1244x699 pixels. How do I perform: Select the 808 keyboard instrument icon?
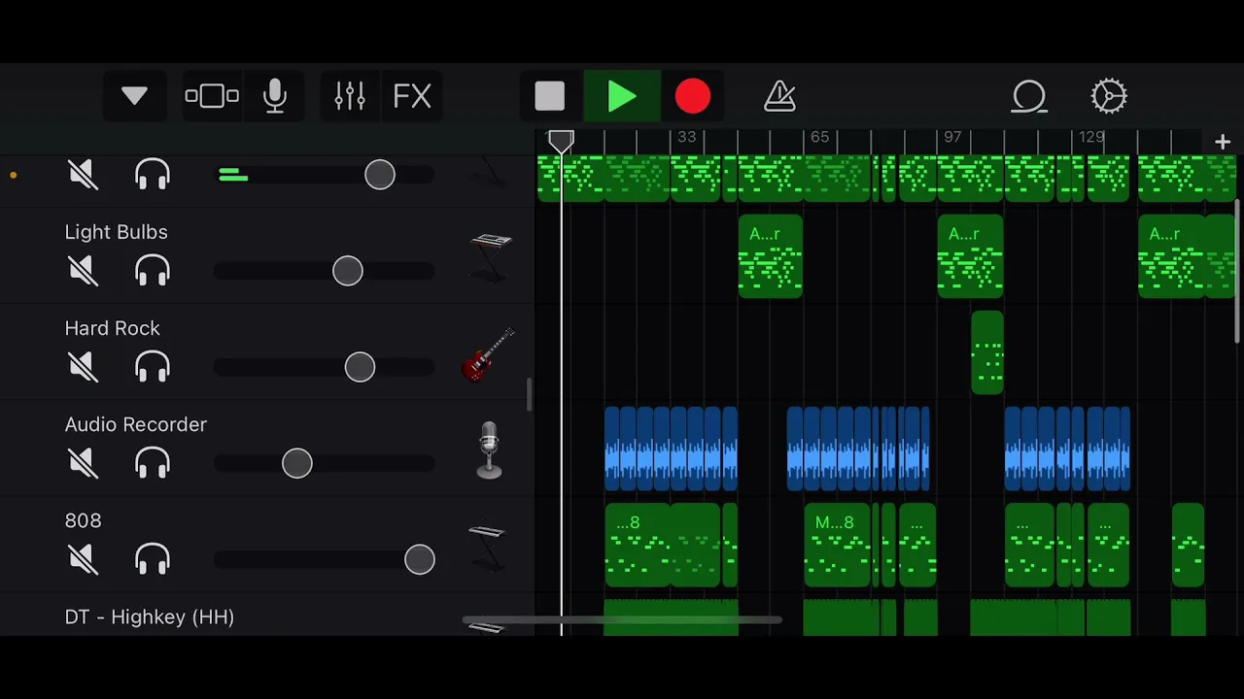(487, 547)
